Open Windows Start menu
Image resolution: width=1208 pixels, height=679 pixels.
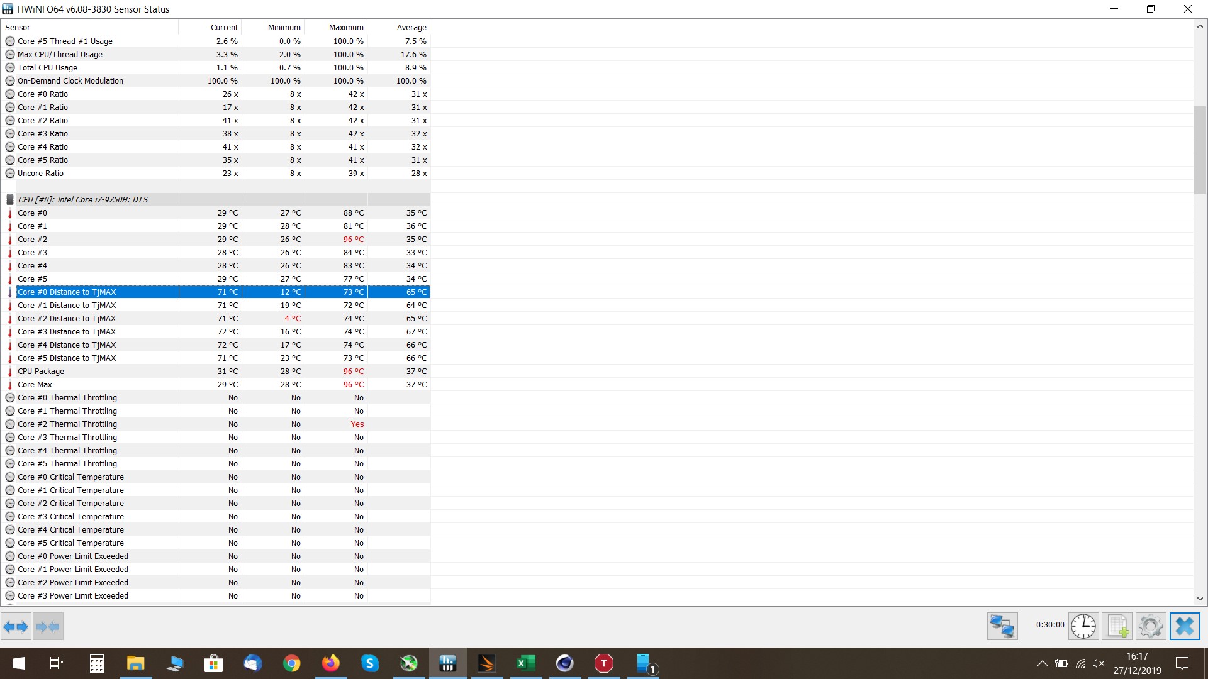(x=19, y=663)
